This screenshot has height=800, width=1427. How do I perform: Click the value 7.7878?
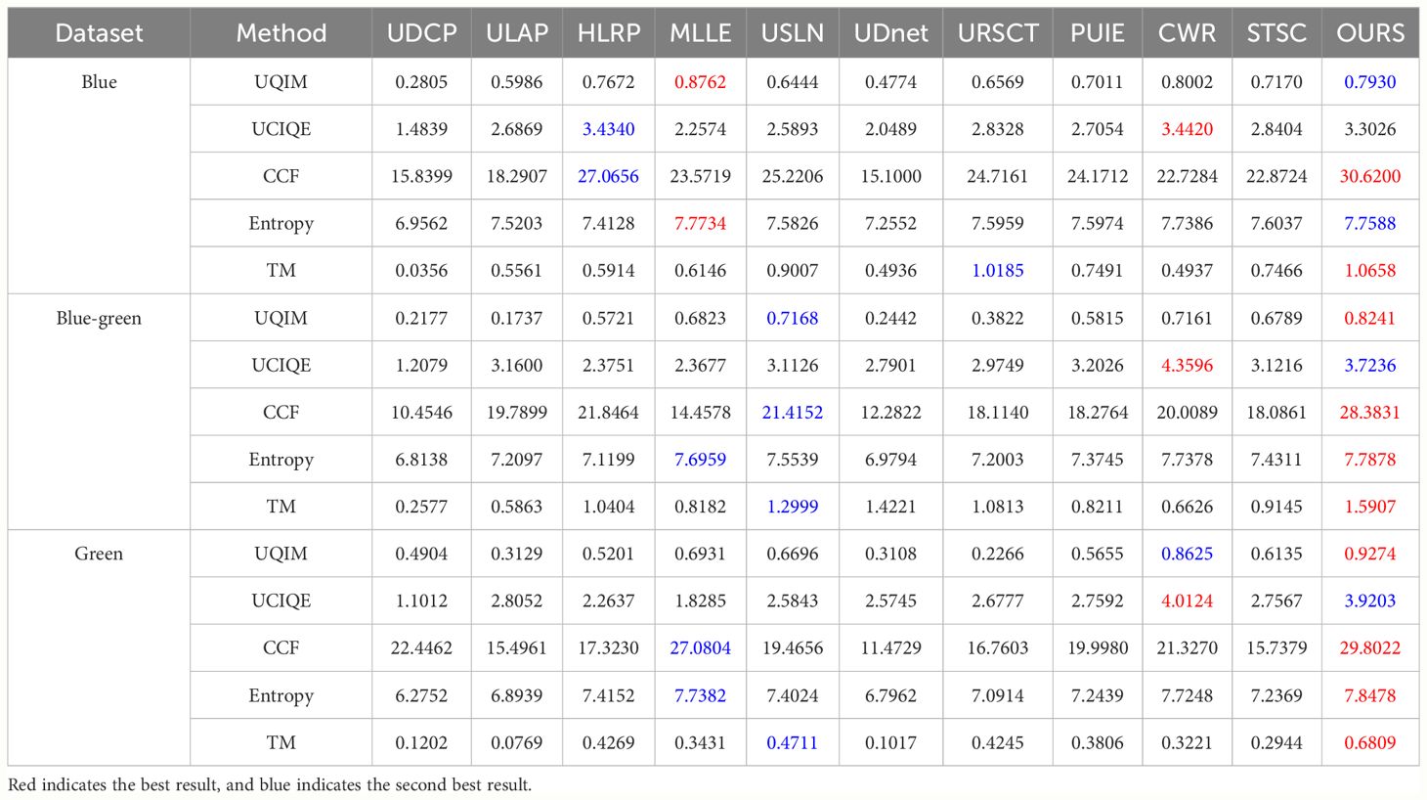coord(1370,460)
